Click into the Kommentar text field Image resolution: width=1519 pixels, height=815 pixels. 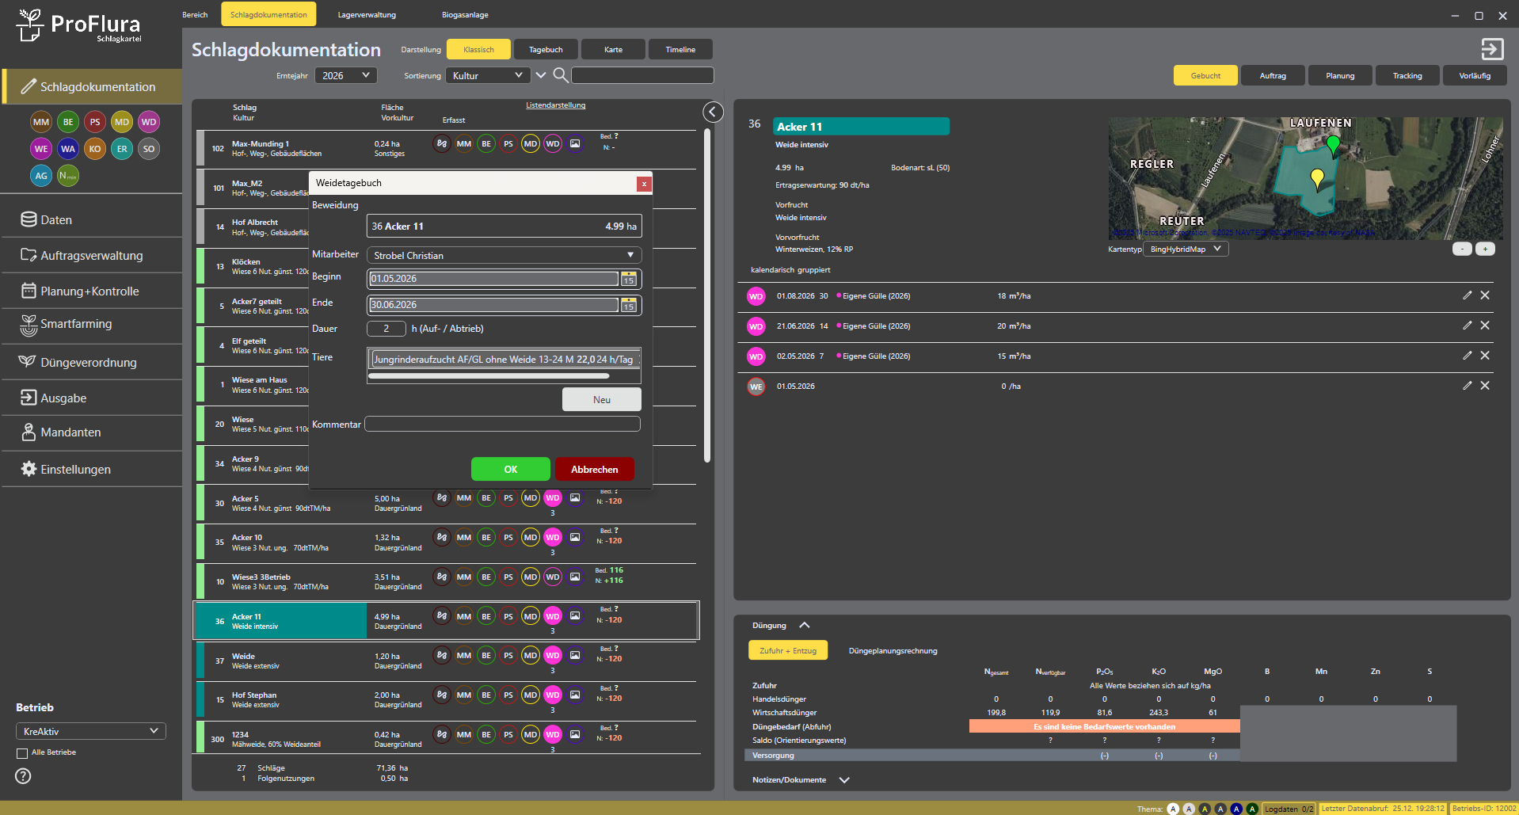(502, 425)
